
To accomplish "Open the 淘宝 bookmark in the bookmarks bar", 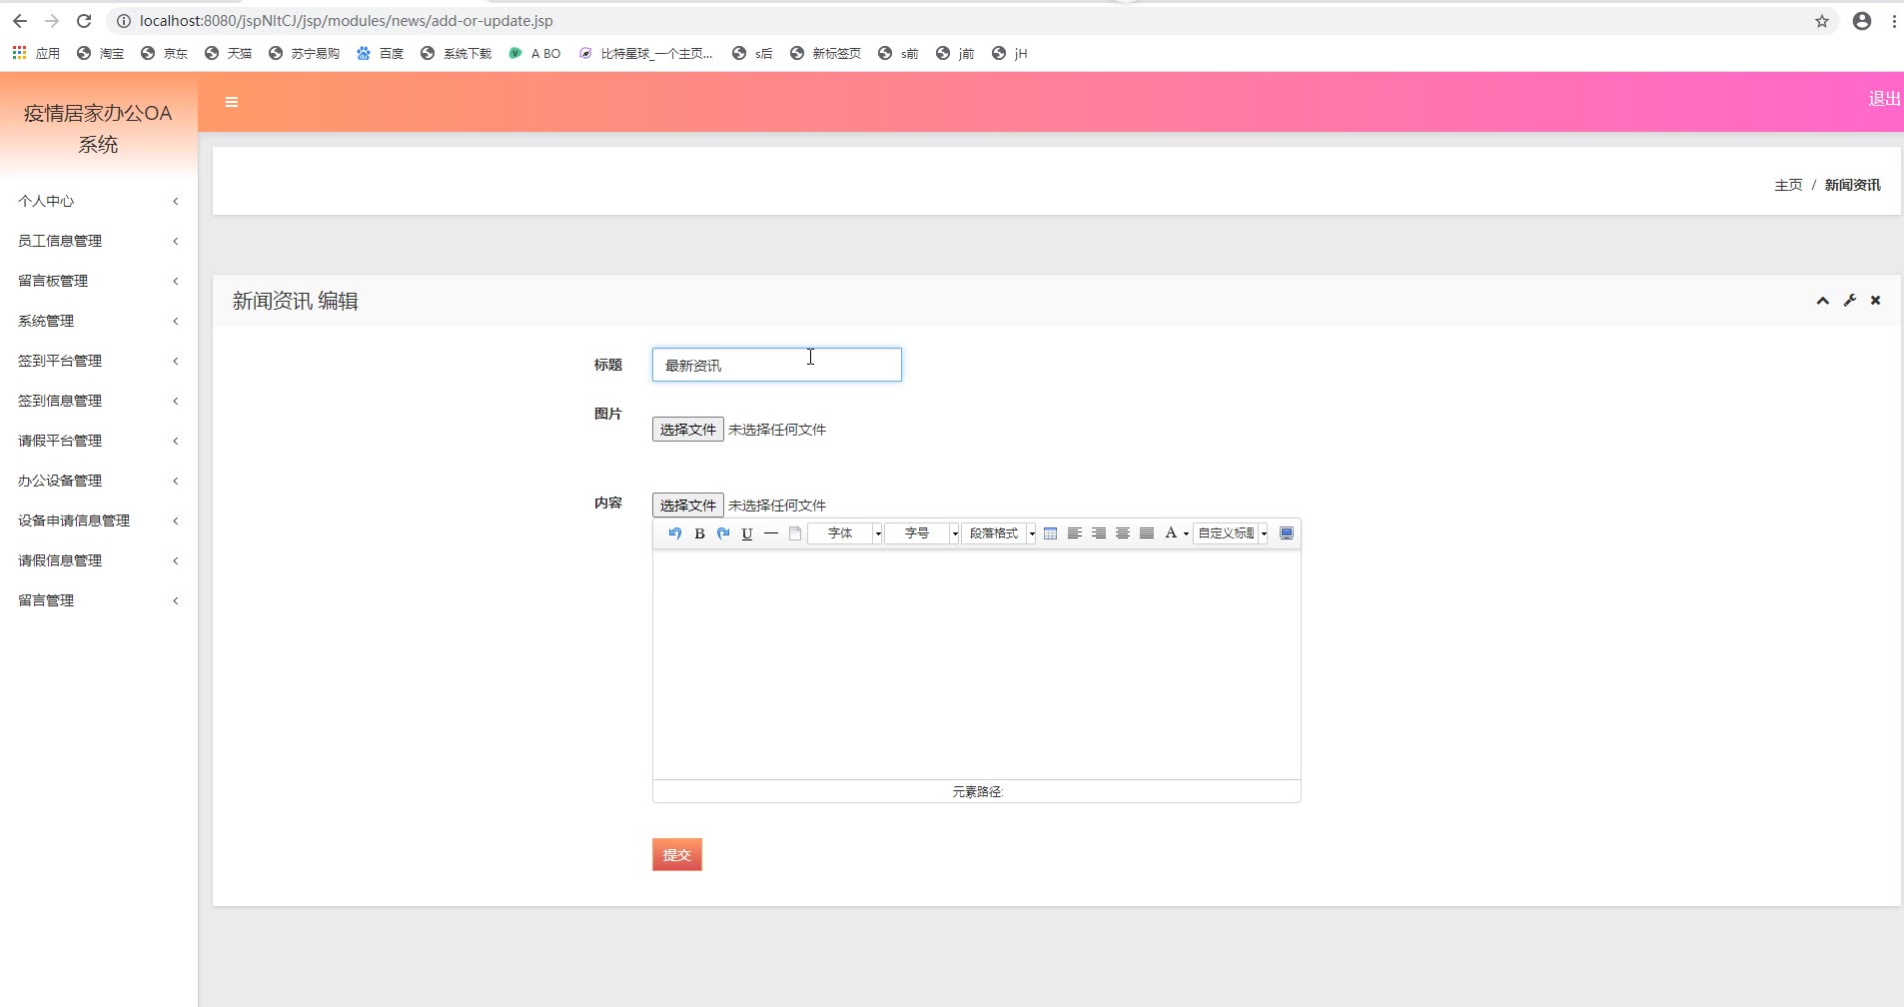I will pos(101,53).
